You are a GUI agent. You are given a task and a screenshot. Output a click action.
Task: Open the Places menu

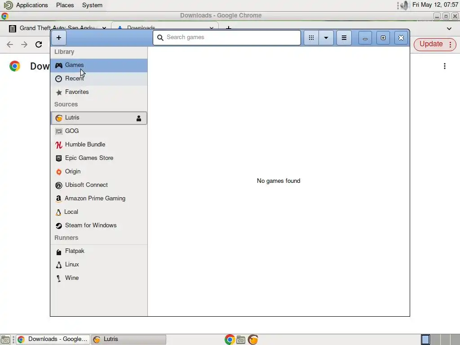(65, 5)
